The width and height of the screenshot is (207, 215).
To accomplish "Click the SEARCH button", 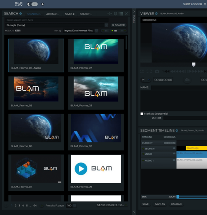I will [119, 25].
